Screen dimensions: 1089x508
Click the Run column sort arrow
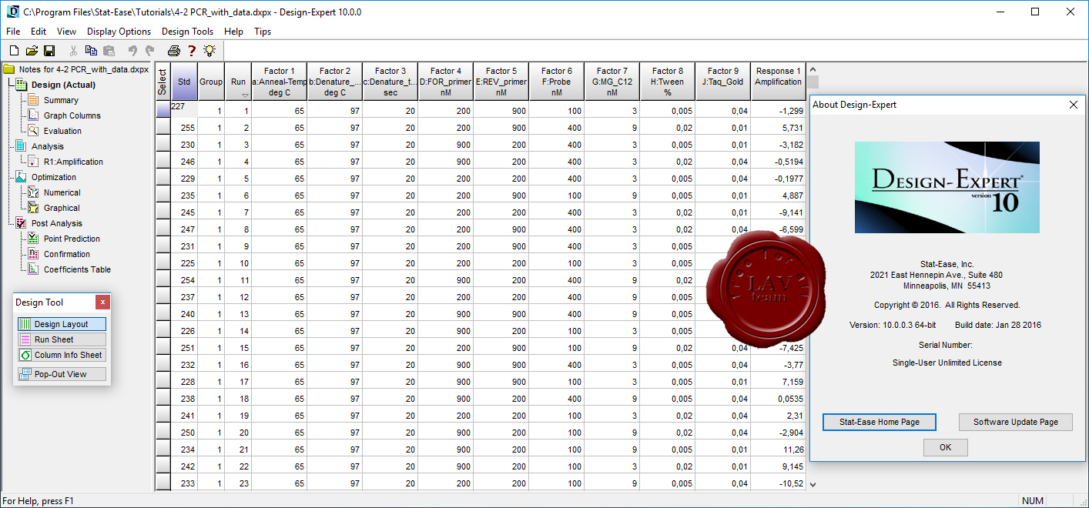point(244,95)
